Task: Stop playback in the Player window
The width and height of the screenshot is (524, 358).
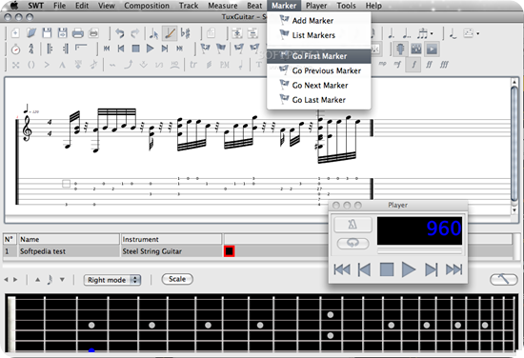Action: coord(387,269)
